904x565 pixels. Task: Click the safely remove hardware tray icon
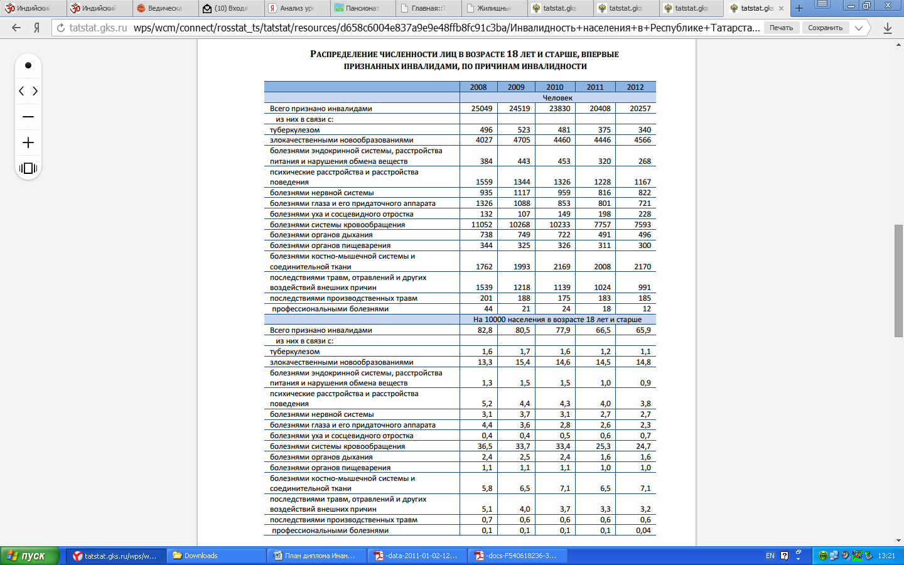869,556
